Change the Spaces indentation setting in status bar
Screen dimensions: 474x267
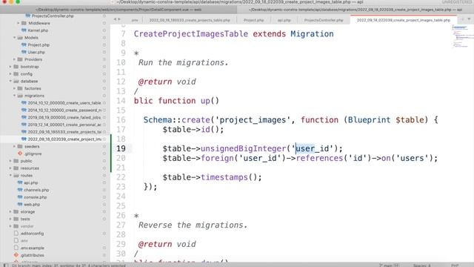point(422,266)
